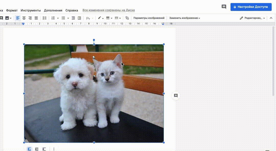The height and width of the screenshot is (151, 276).
Task: Open border weight options
Action: point(108,18)
